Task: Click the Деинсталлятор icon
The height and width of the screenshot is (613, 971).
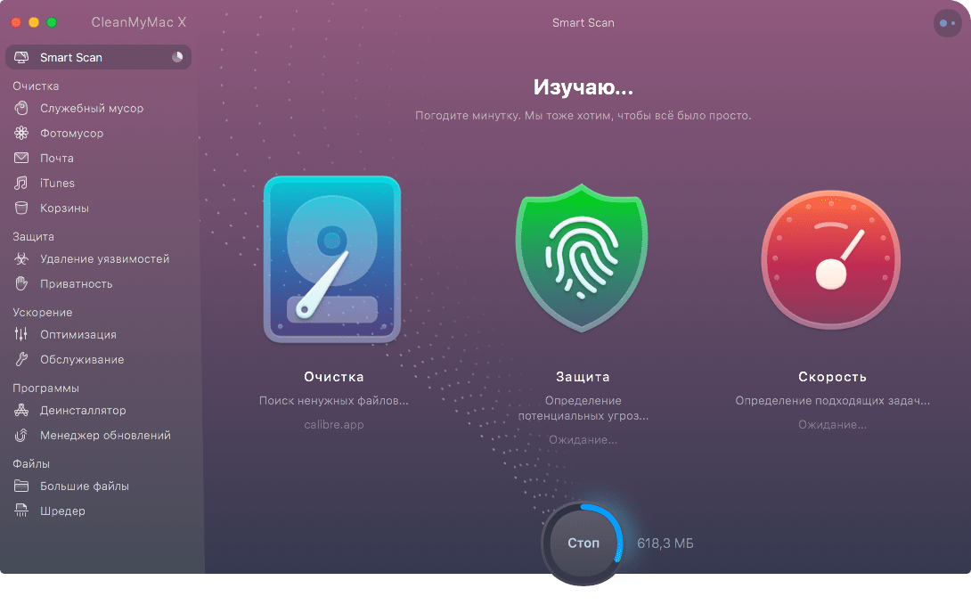Action: pyautogui.click(x=21, y=410)
